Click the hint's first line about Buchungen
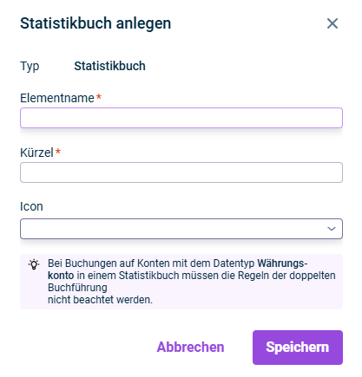 point(177,263)
